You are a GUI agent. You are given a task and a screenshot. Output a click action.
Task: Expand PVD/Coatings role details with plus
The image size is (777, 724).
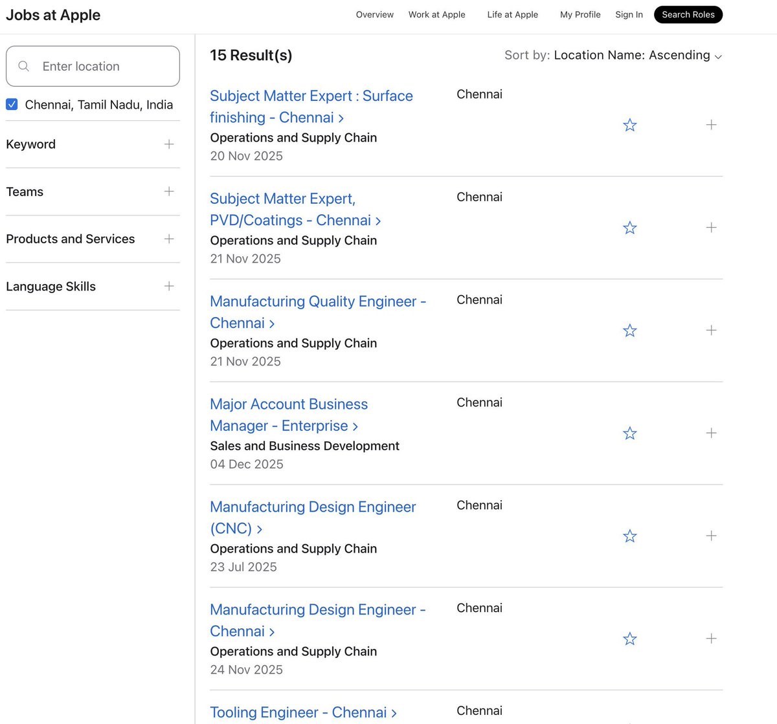[711, 227]
